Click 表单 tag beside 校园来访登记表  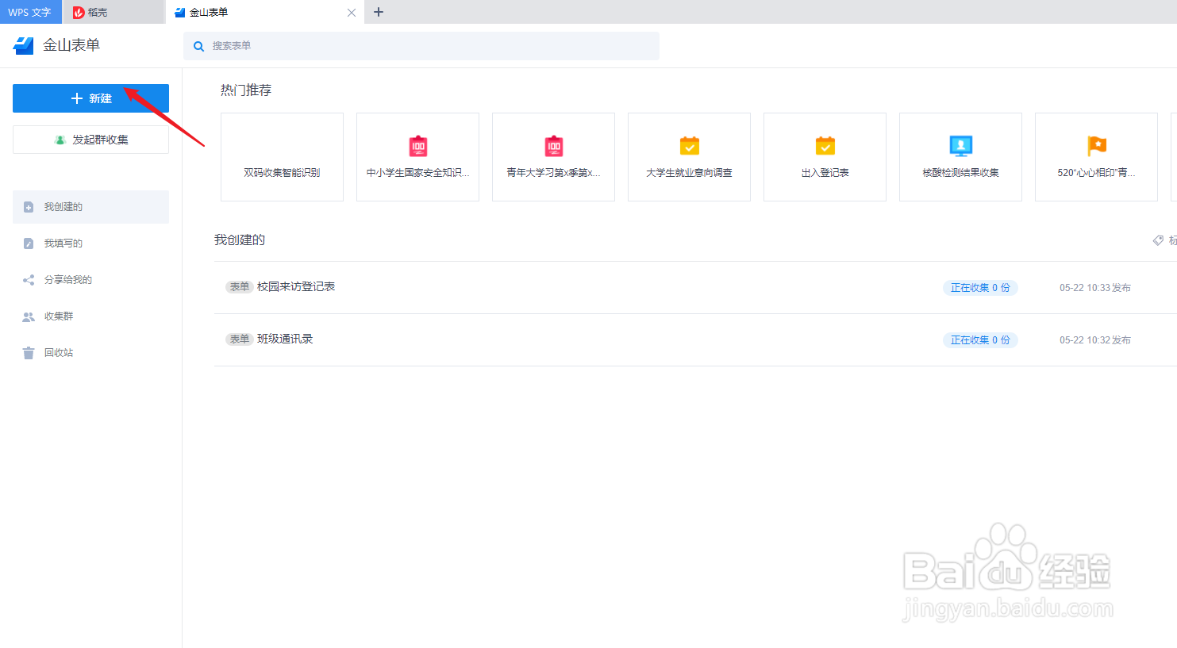pyautogui.click(x=240, y=287)
